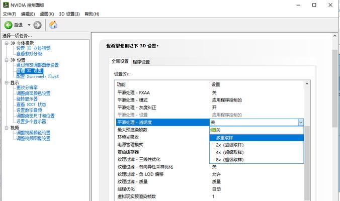Viewport: 340px width, 201px height.
Task: Select the 平滑处理 - 模式 row
Action: click(210, 100)
